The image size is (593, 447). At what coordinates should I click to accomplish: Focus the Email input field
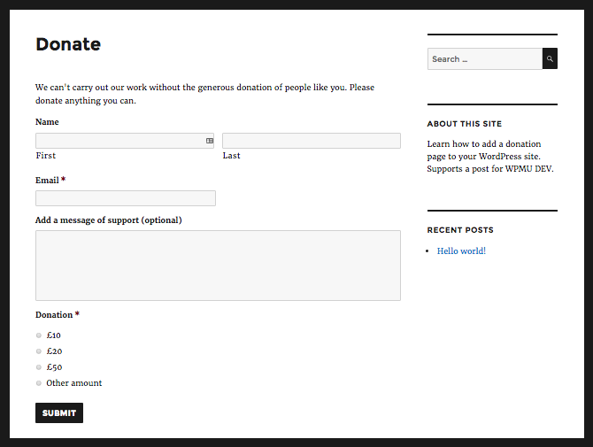[126, 198]
